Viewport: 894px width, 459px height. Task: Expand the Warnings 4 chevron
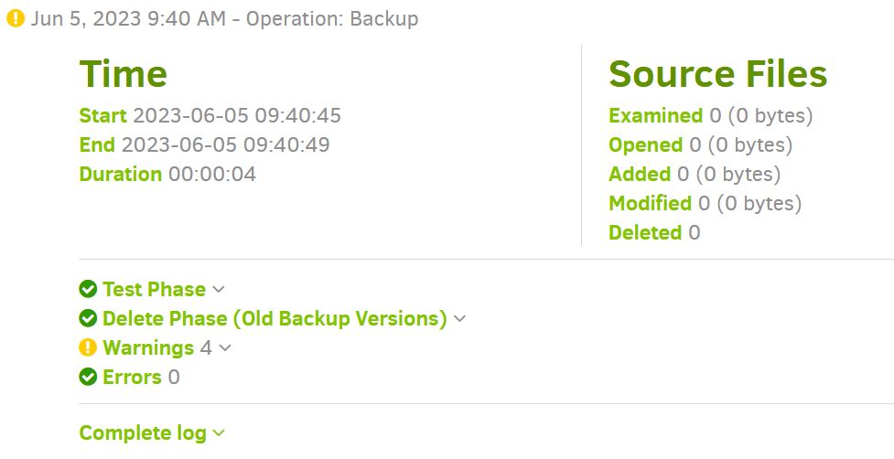pos(225,348)
